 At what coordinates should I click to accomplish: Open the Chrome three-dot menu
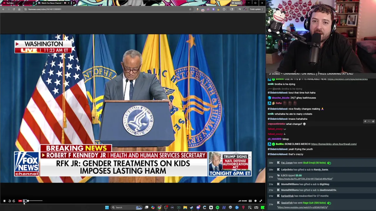[x=262, y=9]
